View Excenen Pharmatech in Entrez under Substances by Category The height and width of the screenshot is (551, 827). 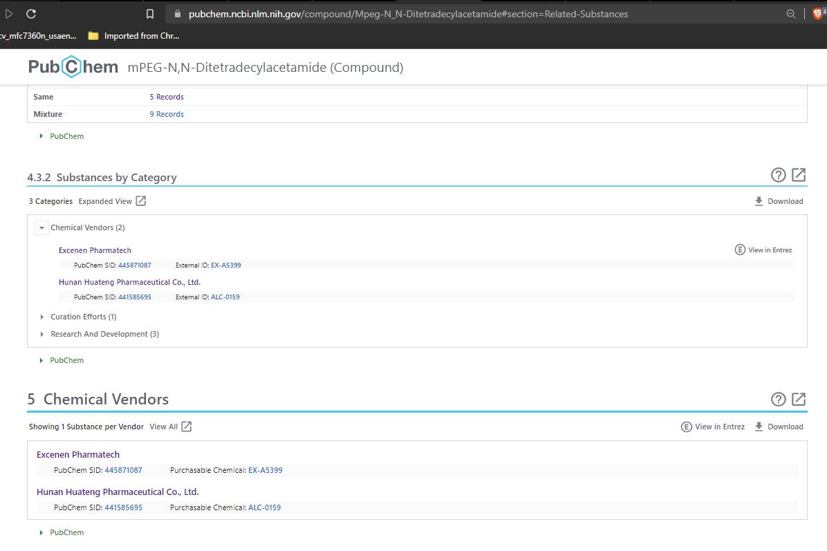(763, 250)
